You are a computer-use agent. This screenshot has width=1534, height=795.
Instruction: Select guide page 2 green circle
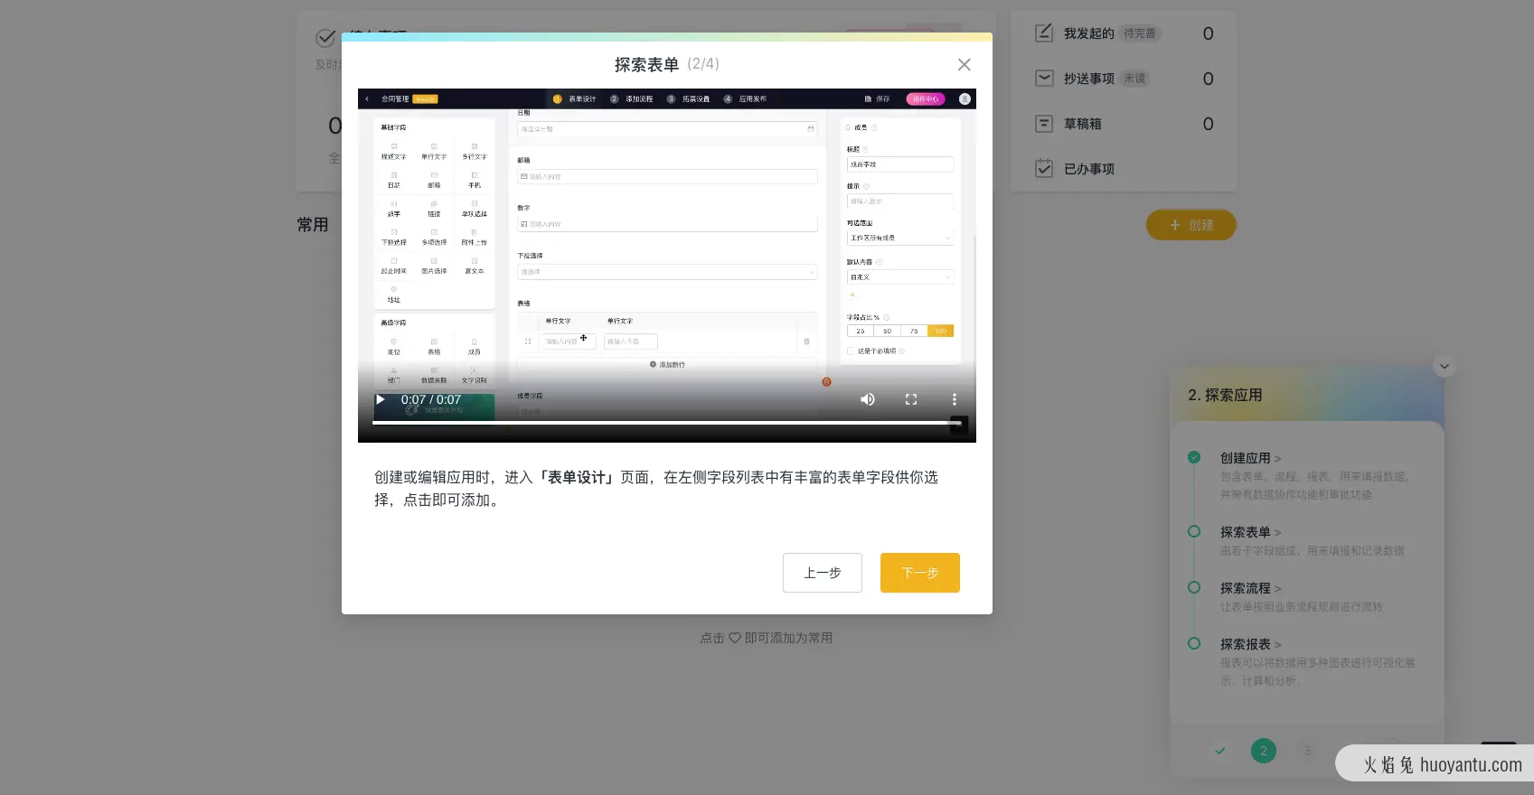[1264, 751]
